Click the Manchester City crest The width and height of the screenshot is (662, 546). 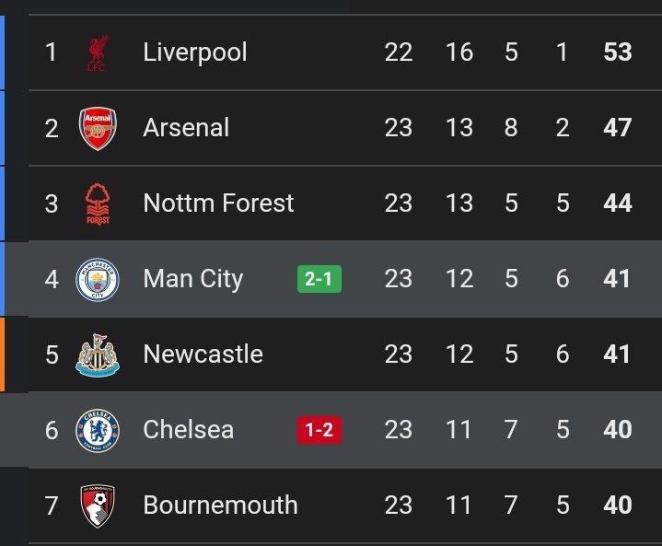point(98,280)
